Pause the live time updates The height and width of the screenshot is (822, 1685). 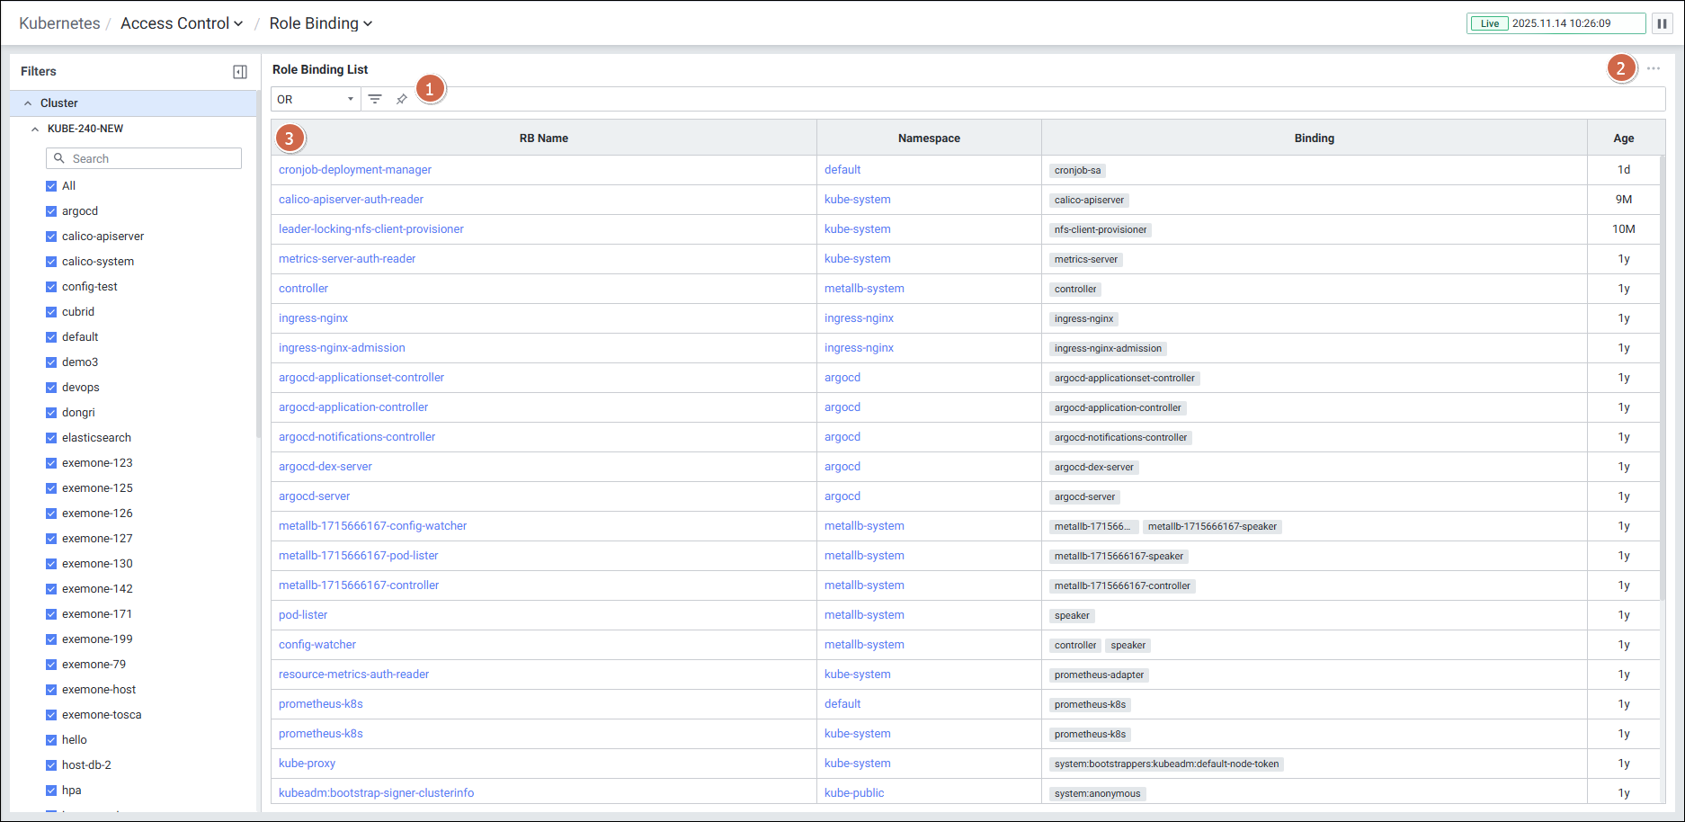tap(1663, 23)
